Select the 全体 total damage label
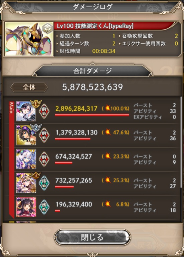Image resolution: width=184 pixels, height=257 pixels. 29,87
